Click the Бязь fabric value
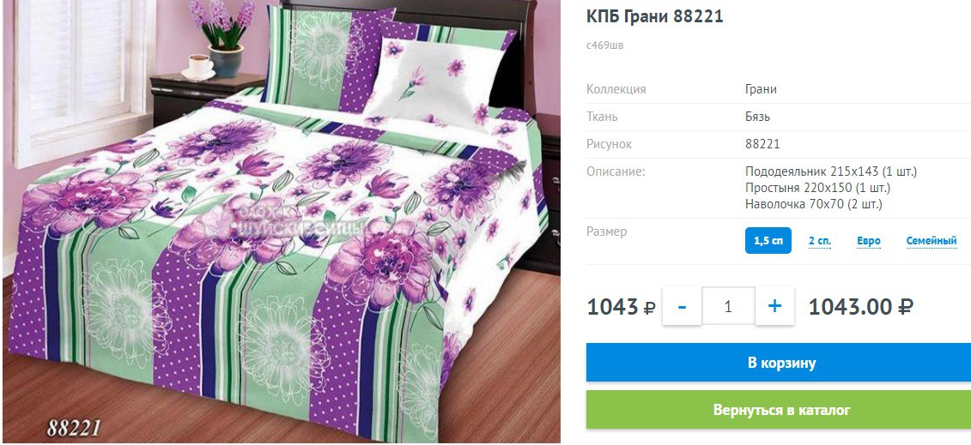Screen dimensions: 971x445 pos(758,117)
